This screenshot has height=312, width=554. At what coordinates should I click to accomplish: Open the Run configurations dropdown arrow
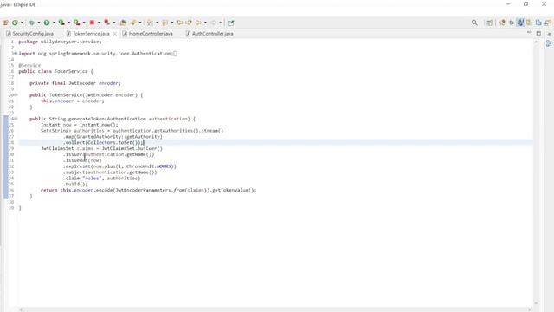pyautogui.click(x=54, y=23)
